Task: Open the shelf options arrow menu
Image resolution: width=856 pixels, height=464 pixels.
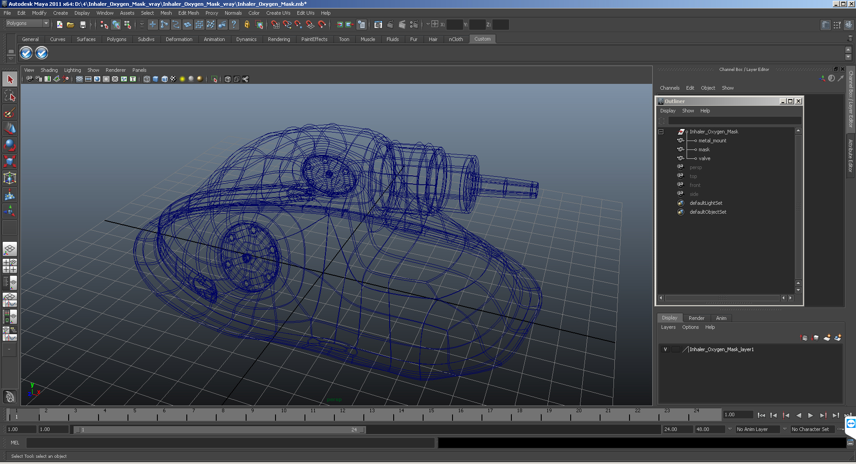Action: coord(11,58)
